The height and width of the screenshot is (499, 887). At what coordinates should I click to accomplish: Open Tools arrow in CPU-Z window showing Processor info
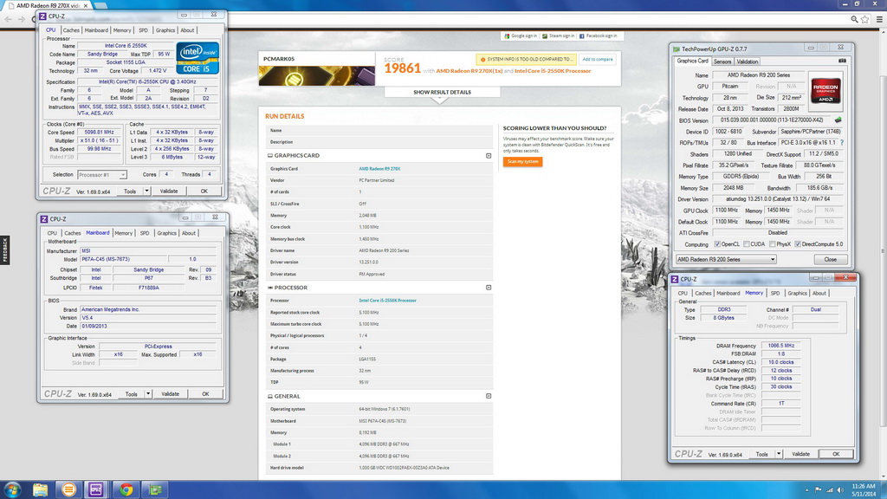146,191
